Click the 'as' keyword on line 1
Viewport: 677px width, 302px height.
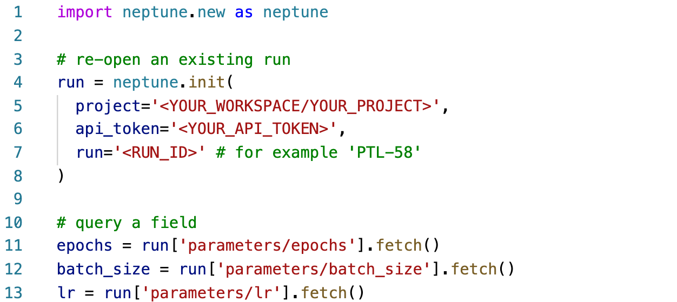click(243, 12)
